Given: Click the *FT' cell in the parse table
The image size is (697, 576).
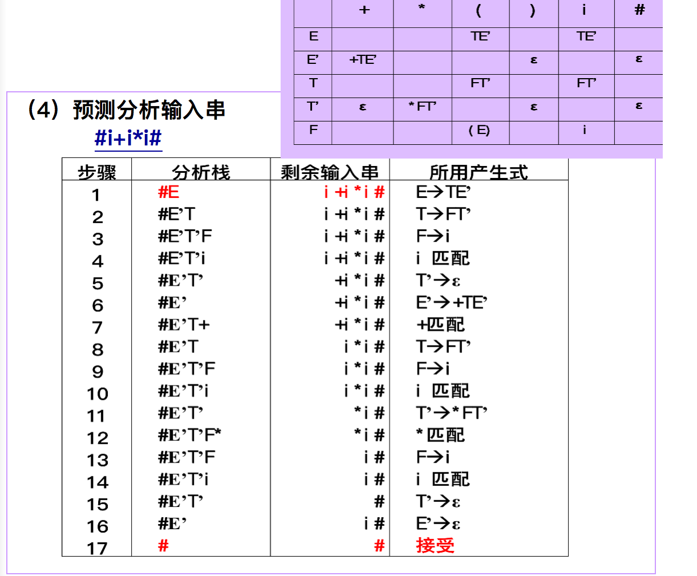Looking at the screenshot, I should tap(422, 107).
